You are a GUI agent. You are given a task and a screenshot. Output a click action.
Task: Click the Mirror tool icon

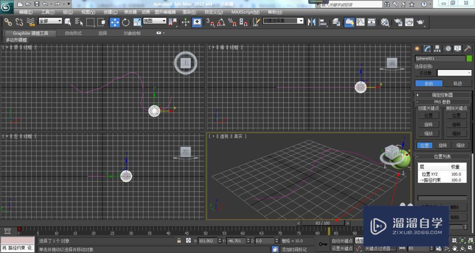(312, 22)
